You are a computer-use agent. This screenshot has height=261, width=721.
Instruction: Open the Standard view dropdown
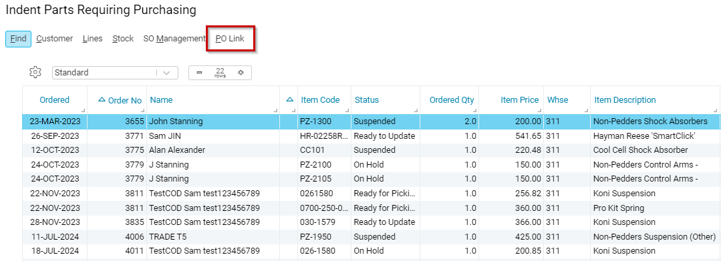(115, 73)
